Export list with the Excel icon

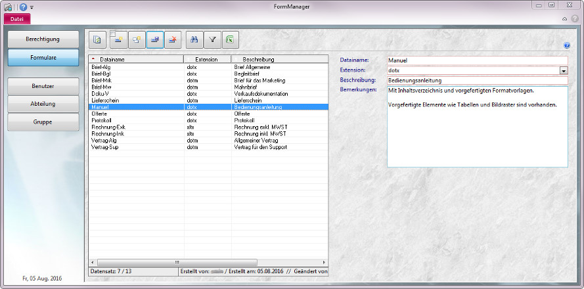[x=231, y=39]
